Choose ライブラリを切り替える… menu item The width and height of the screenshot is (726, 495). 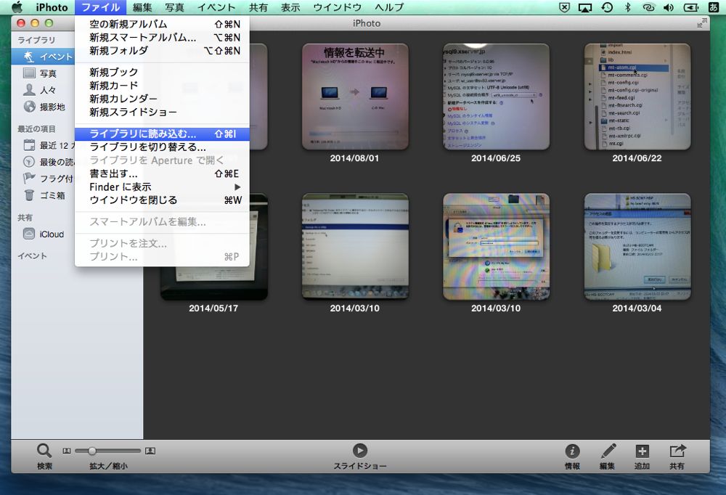pyautogui.click(x=162, y=147)
